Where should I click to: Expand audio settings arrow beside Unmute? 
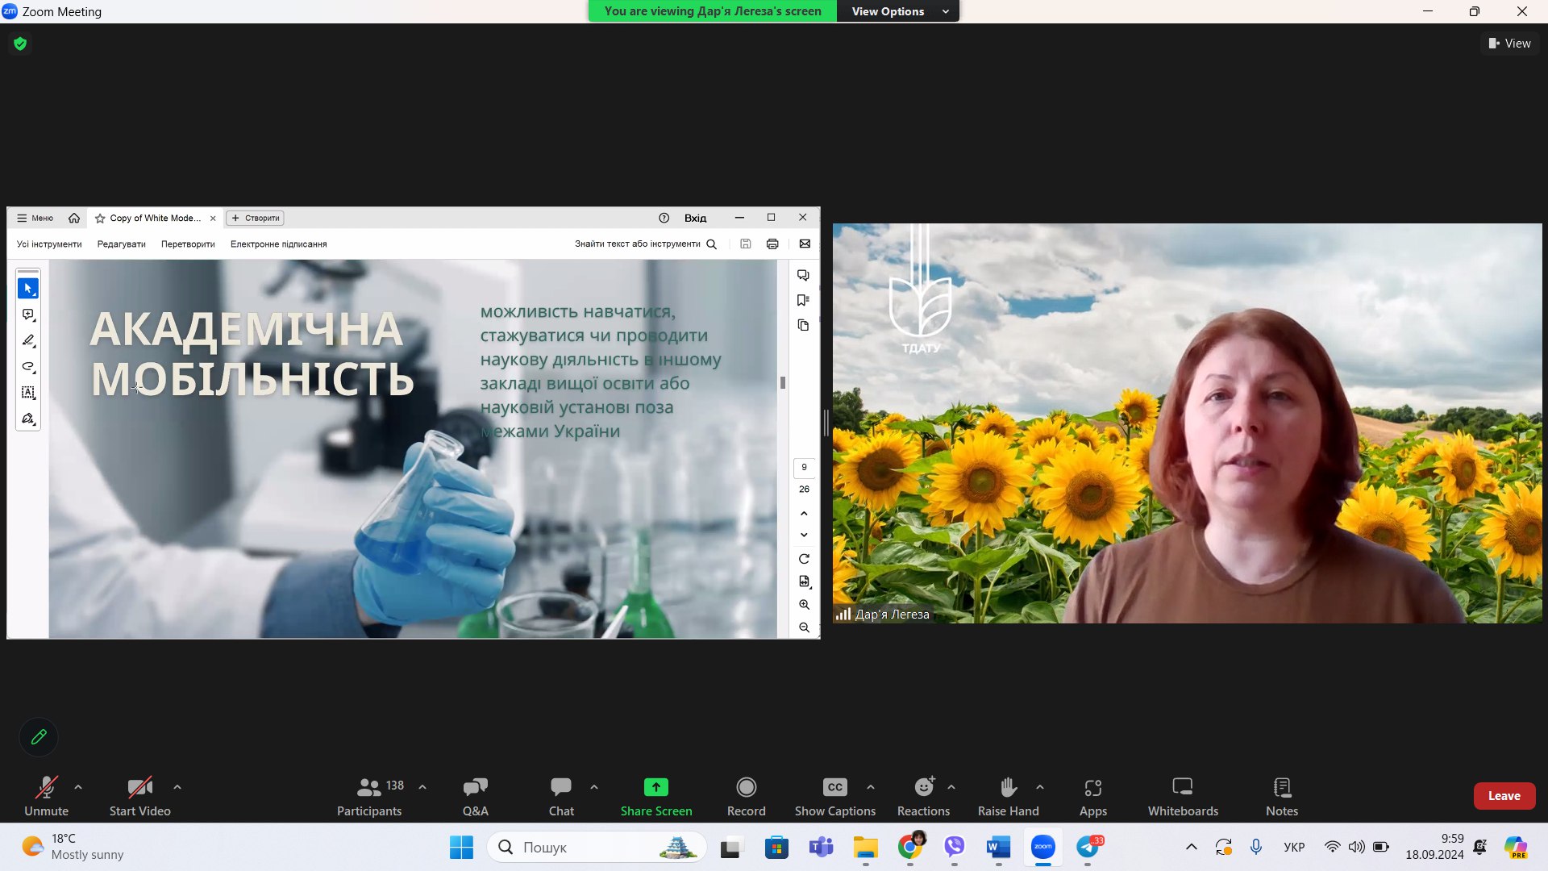coord(78,787)
